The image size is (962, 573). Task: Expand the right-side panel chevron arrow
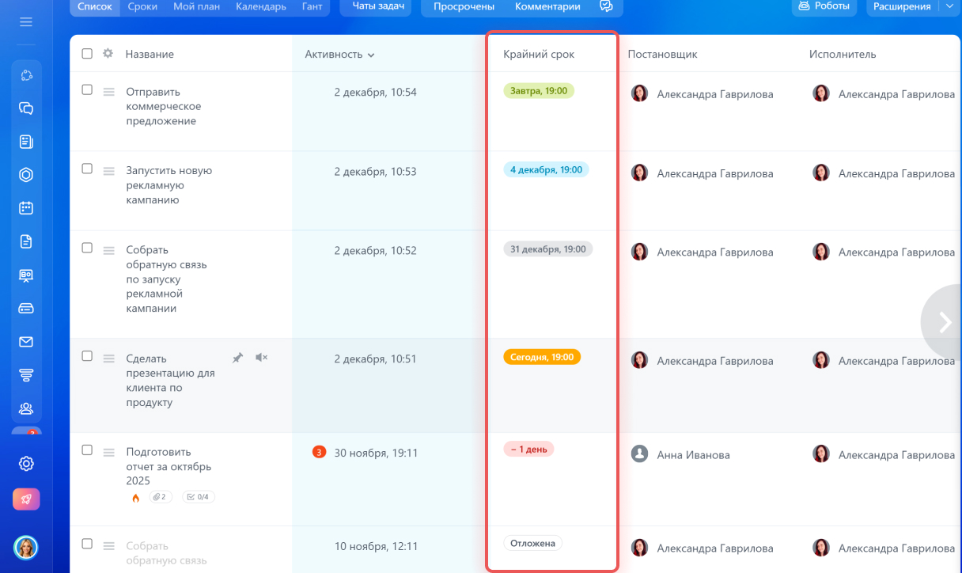click(944, 321)
